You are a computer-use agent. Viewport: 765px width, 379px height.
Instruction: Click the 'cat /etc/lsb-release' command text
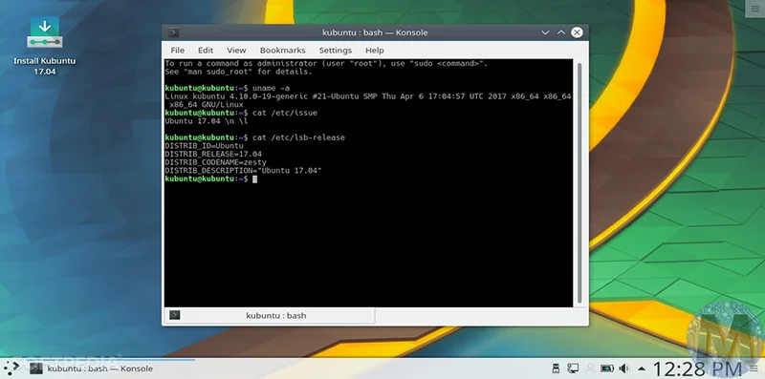tap(298, 137)
